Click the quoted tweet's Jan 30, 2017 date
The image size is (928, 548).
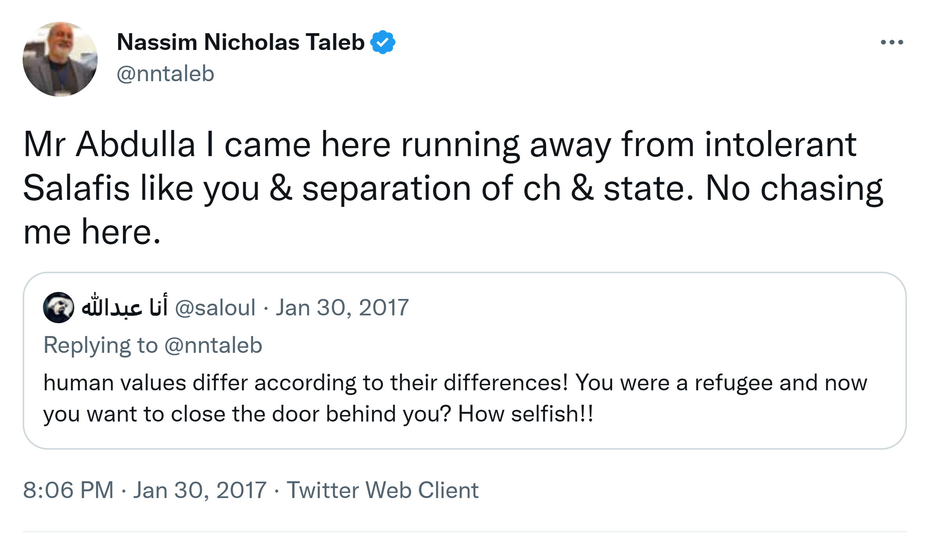tap(342, 308)
